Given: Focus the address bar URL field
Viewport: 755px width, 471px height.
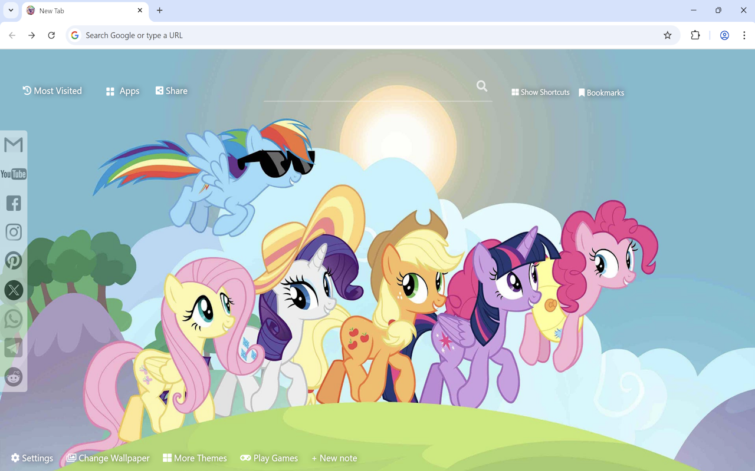Looking at the screenshot, I should click(x=372, y=35).
